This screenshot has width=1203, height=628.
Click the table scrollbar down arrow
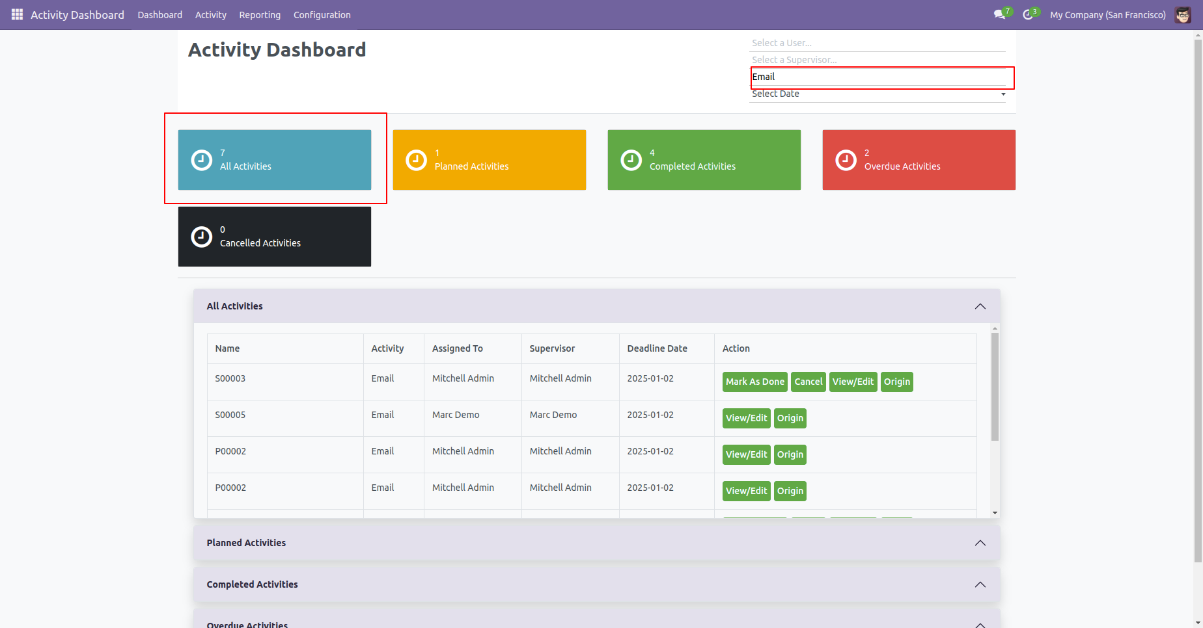click(995, 513)
